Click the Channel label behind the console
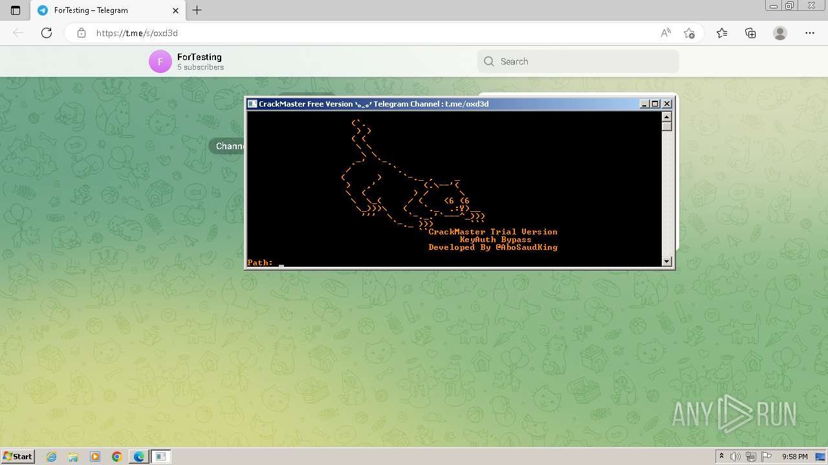 [228, 146]
